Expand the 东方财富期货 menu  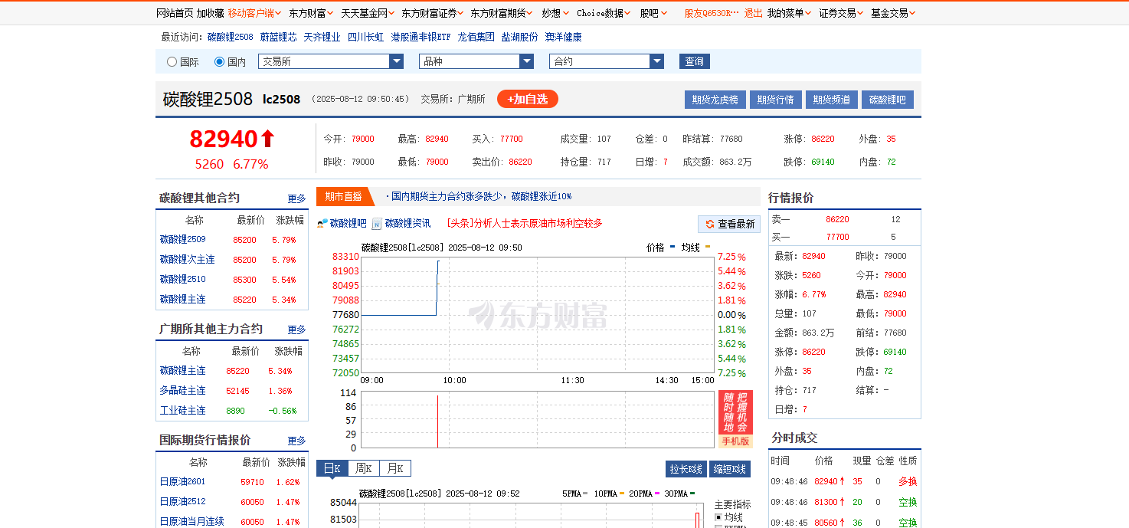[502, 13]
